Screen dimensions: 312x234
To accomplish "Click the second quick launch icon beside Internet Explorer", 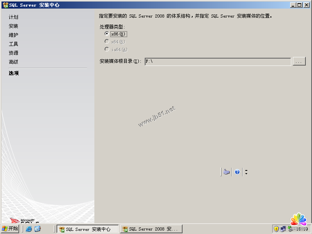I will [x=37, y=229].
